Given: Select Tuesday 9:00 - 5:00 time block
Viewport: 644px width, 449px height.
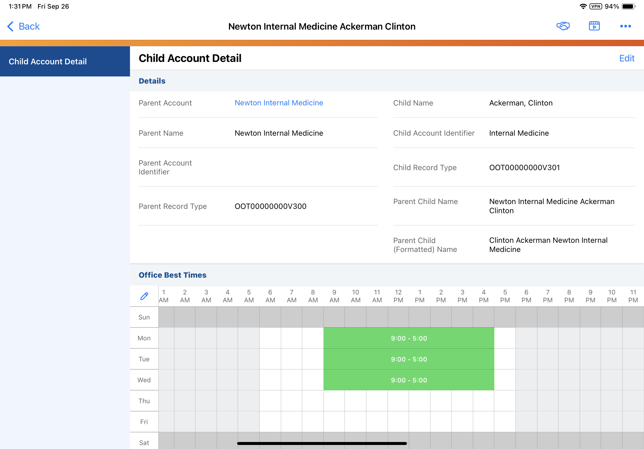Looking at the screenshot, I should 409,359.
